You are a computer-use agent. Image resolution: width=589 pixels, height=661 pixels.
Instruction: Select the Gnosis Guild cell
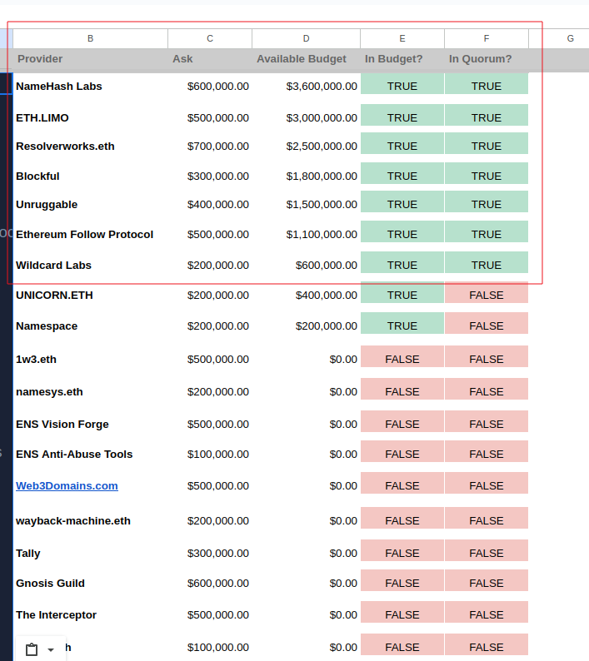pos(50,583)
